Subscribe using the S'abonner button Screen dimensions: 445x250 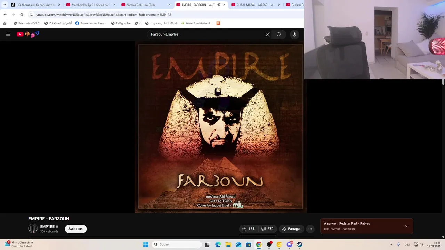click(x=76, y=229)
